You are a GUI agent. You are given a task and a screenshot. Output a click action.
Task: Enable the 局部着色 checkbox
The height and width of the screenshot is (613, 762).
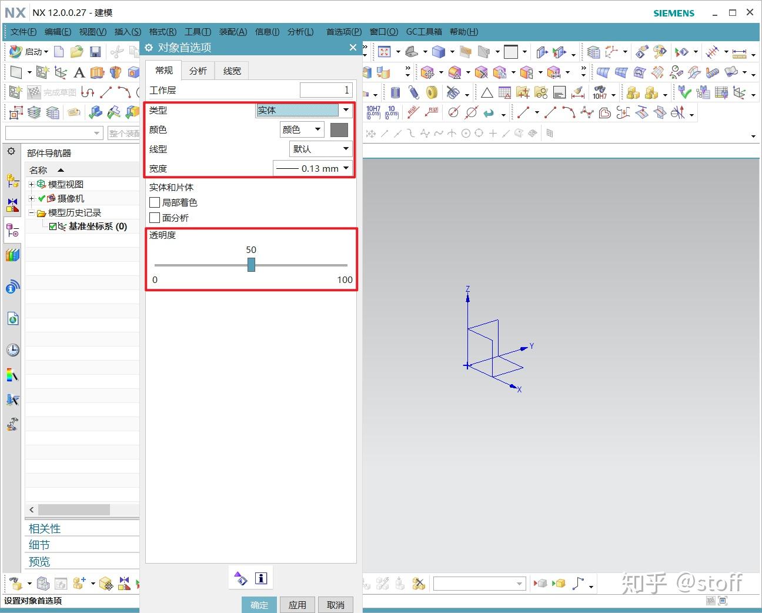coord(155,202)
